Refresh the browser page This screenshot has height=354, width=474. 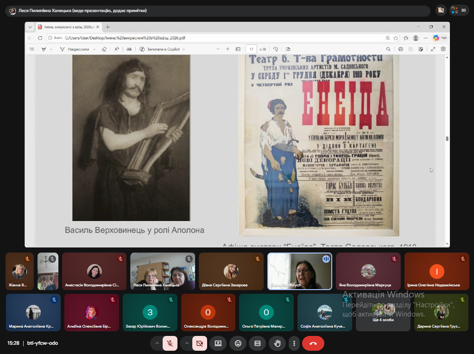(40, 38)
